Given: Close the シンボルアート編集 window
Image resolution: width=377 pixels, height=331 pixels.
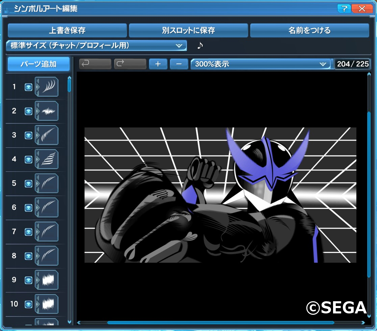Looking at the screenshot, I should (x=362, y=9).
